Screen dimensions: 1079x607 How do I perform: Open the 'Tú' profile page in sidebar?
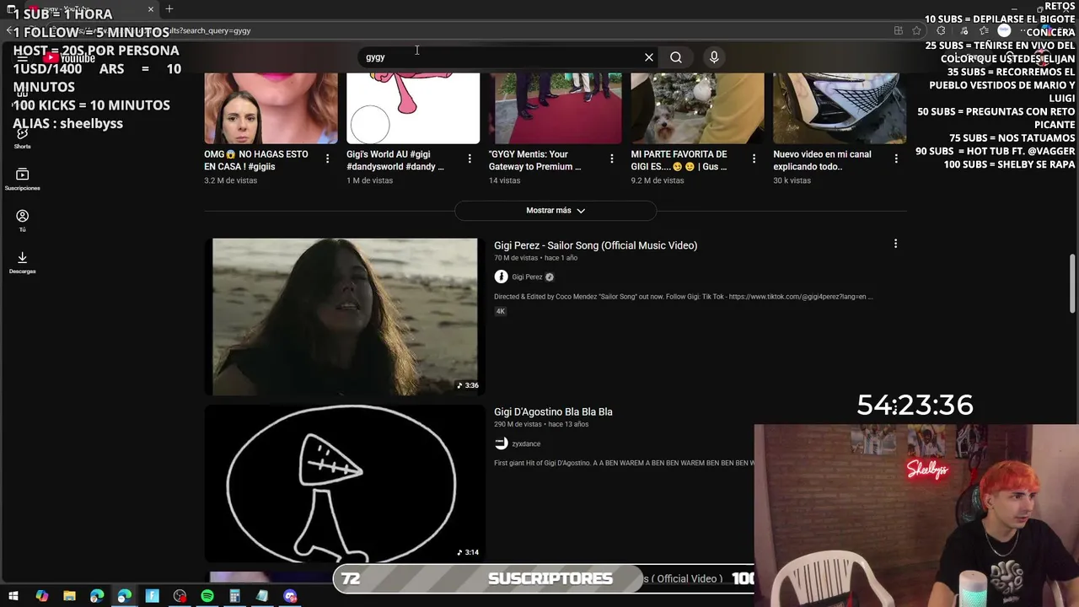(22, 221)
